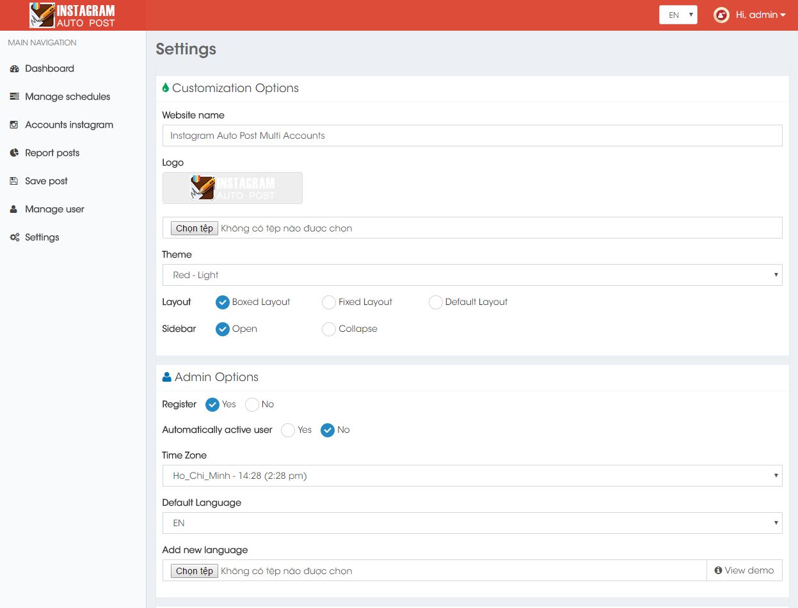Click the Settings gears icon in sidebar

pyautogui.click(x=14, y=237)
